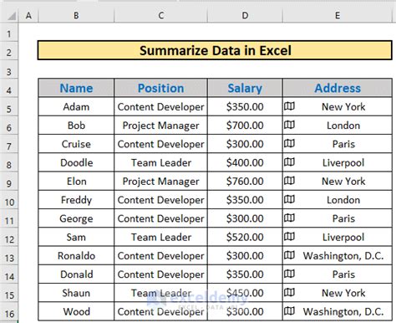Click the map icon in George's Paris row

[289, 218]
